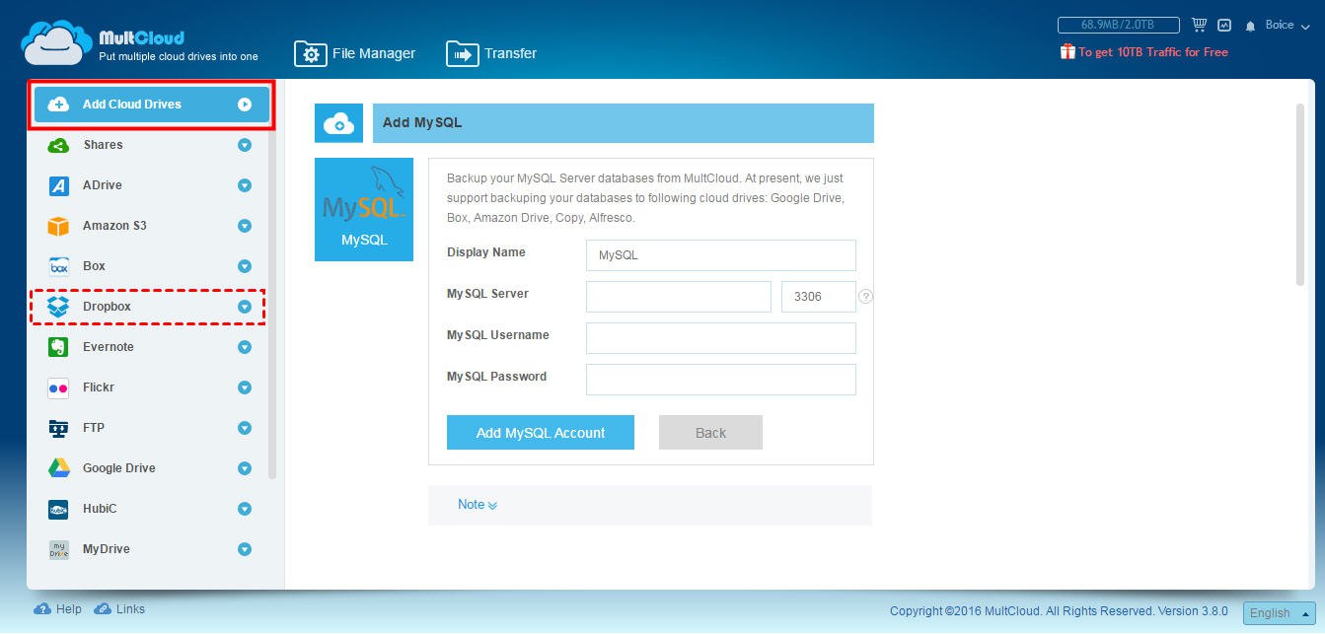
Task: Click the Back button
Action: click(x=710, y=433)
